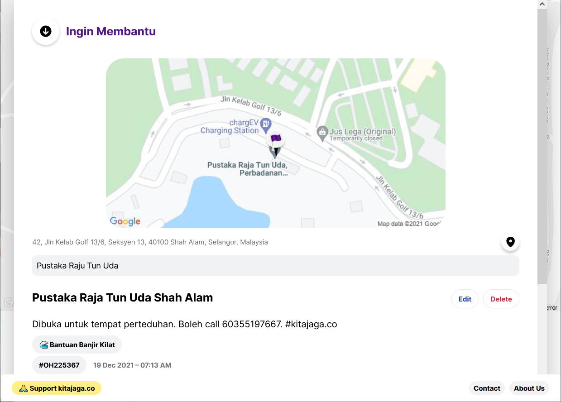Click the down-arrow collapse icon beside Ingin Membantu
561x402 pixels.
point(46,31)
